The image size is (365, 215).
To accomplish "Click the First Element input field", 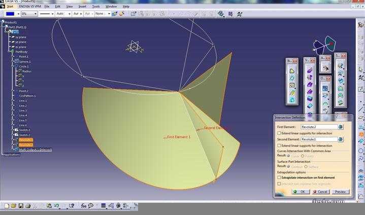I will coord(319,127).
